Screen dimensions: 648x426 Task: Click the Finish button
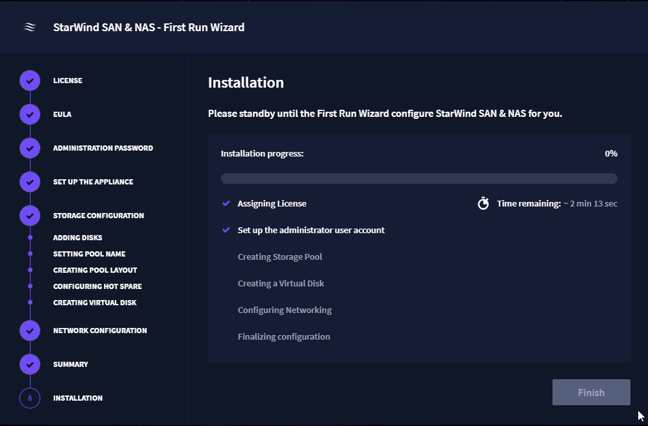tap(591, 392)
